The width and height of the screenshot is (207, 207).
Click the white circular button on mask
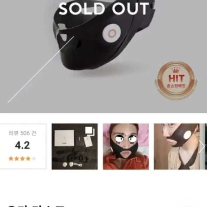click(x=111, y=33)
